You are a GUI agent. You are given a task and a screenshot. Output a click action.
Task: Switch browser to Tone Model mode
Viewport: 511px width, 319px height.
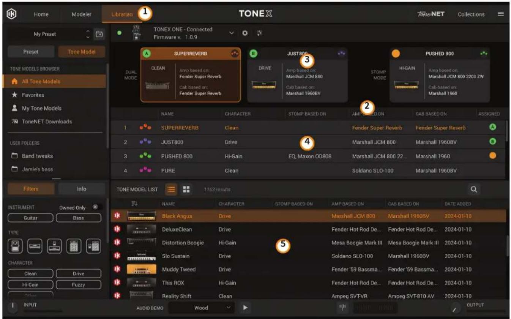tap(82, 52)
